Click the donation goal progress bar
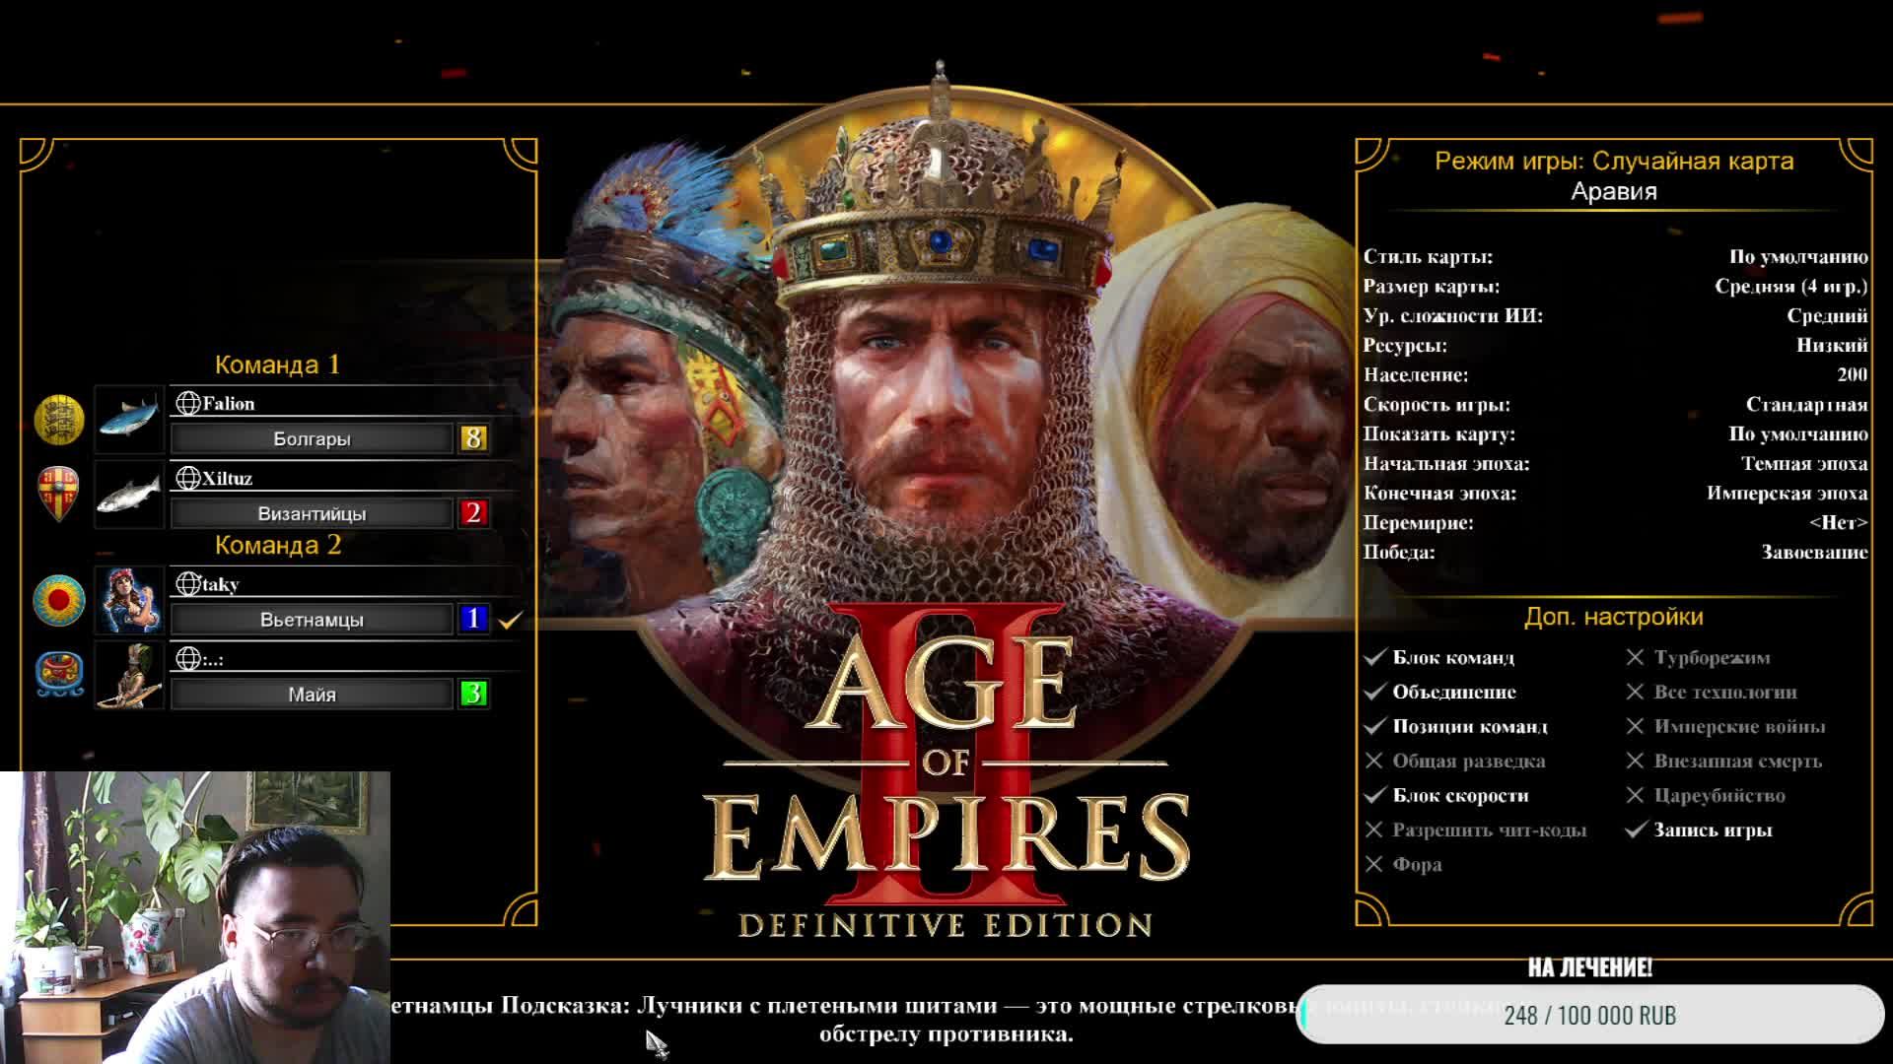 coord(1589,1015)
